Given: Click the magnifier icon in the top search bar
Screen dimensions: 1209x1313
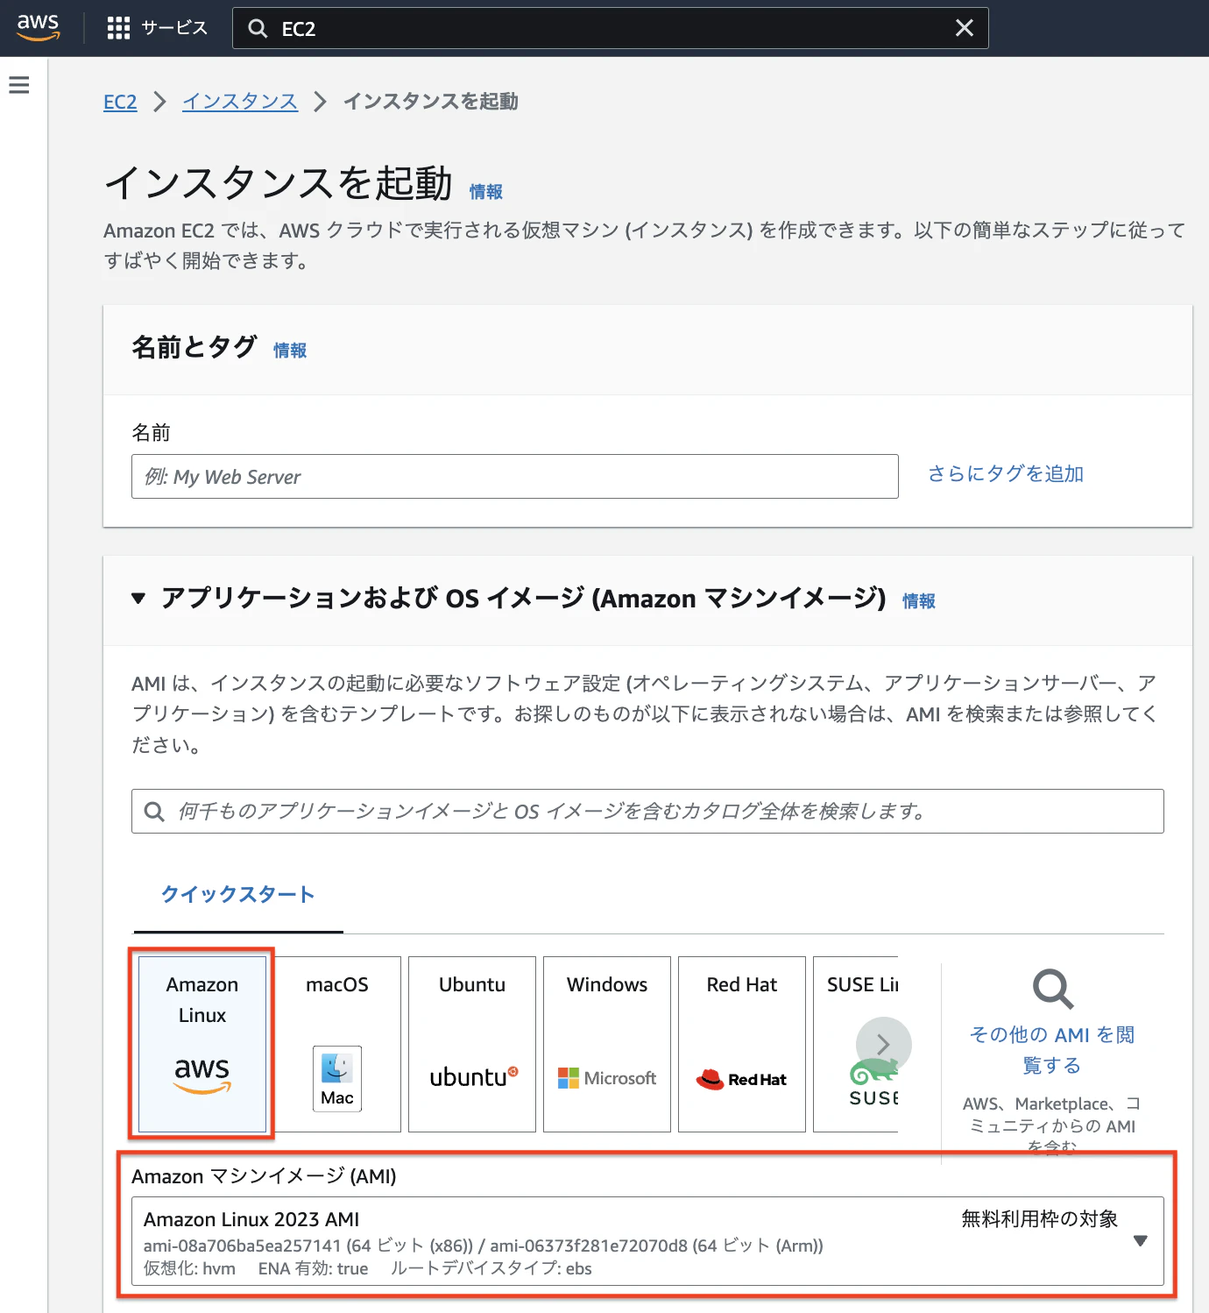Looking at the screenshot, I should click(x=258, y=29).
